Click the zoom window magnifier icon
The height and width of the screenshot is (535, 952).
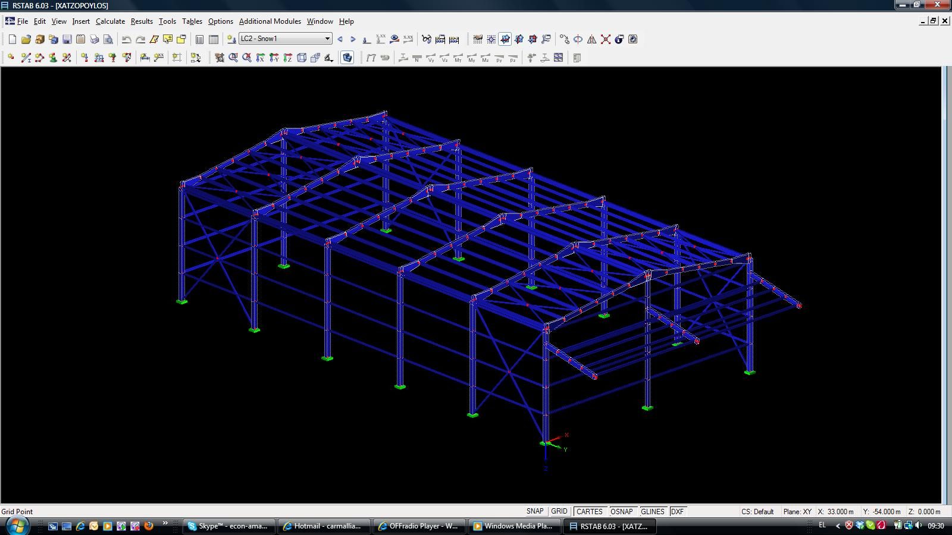(233, 58)
